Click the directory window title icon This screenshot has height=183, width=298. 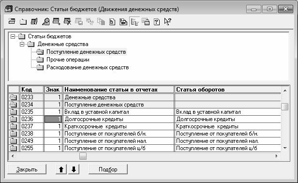[x=9, y=9]
